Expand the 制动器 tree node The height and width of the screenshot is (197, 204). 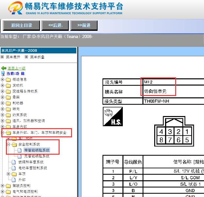pos(2,103)
